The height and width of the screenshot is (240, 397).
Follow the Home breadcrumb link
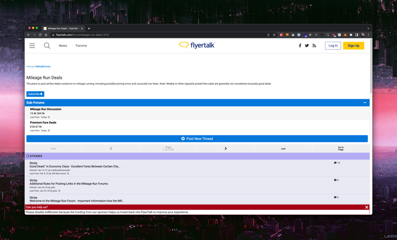pyautogui.click(x=30, y=66)
